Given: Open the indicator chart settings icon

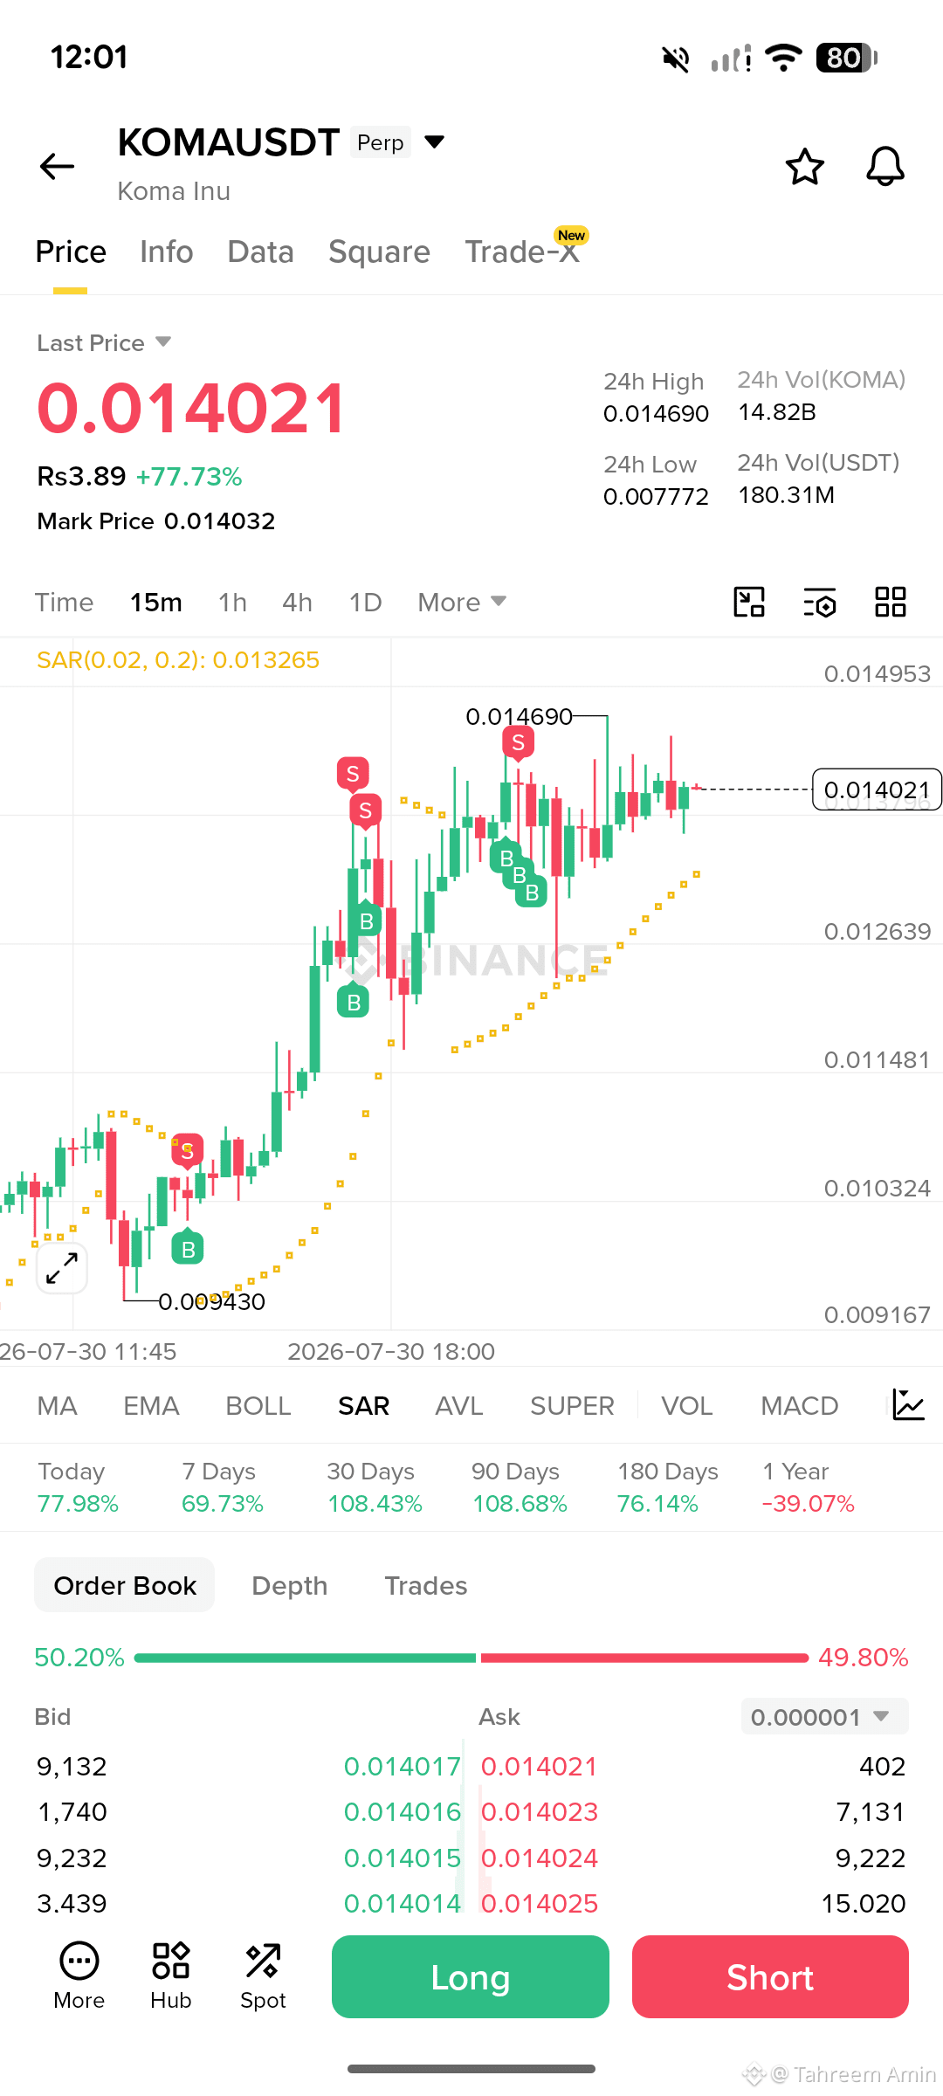Looking at the screenshot, I should click(908, 1405).
